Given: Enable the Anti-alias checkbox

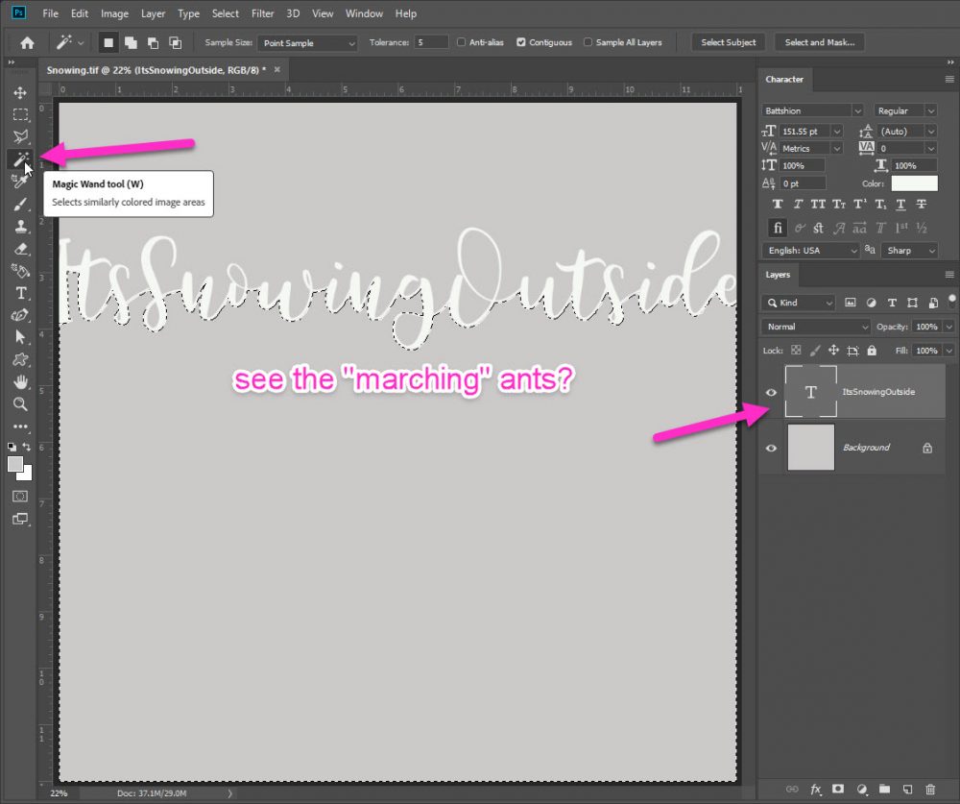Looking at the screenshot, I should coord(462,42).
